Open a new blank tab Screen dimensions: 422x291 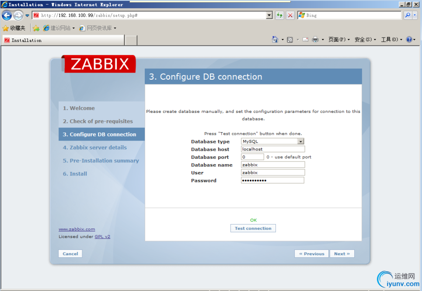pos(131,40)
